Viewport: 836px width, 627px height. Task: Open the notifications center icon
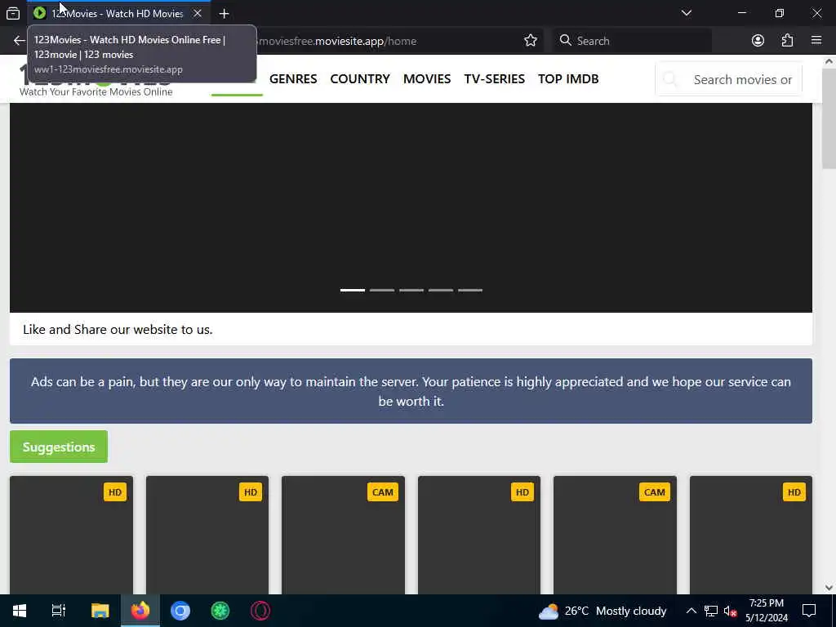tap(809, 611)
